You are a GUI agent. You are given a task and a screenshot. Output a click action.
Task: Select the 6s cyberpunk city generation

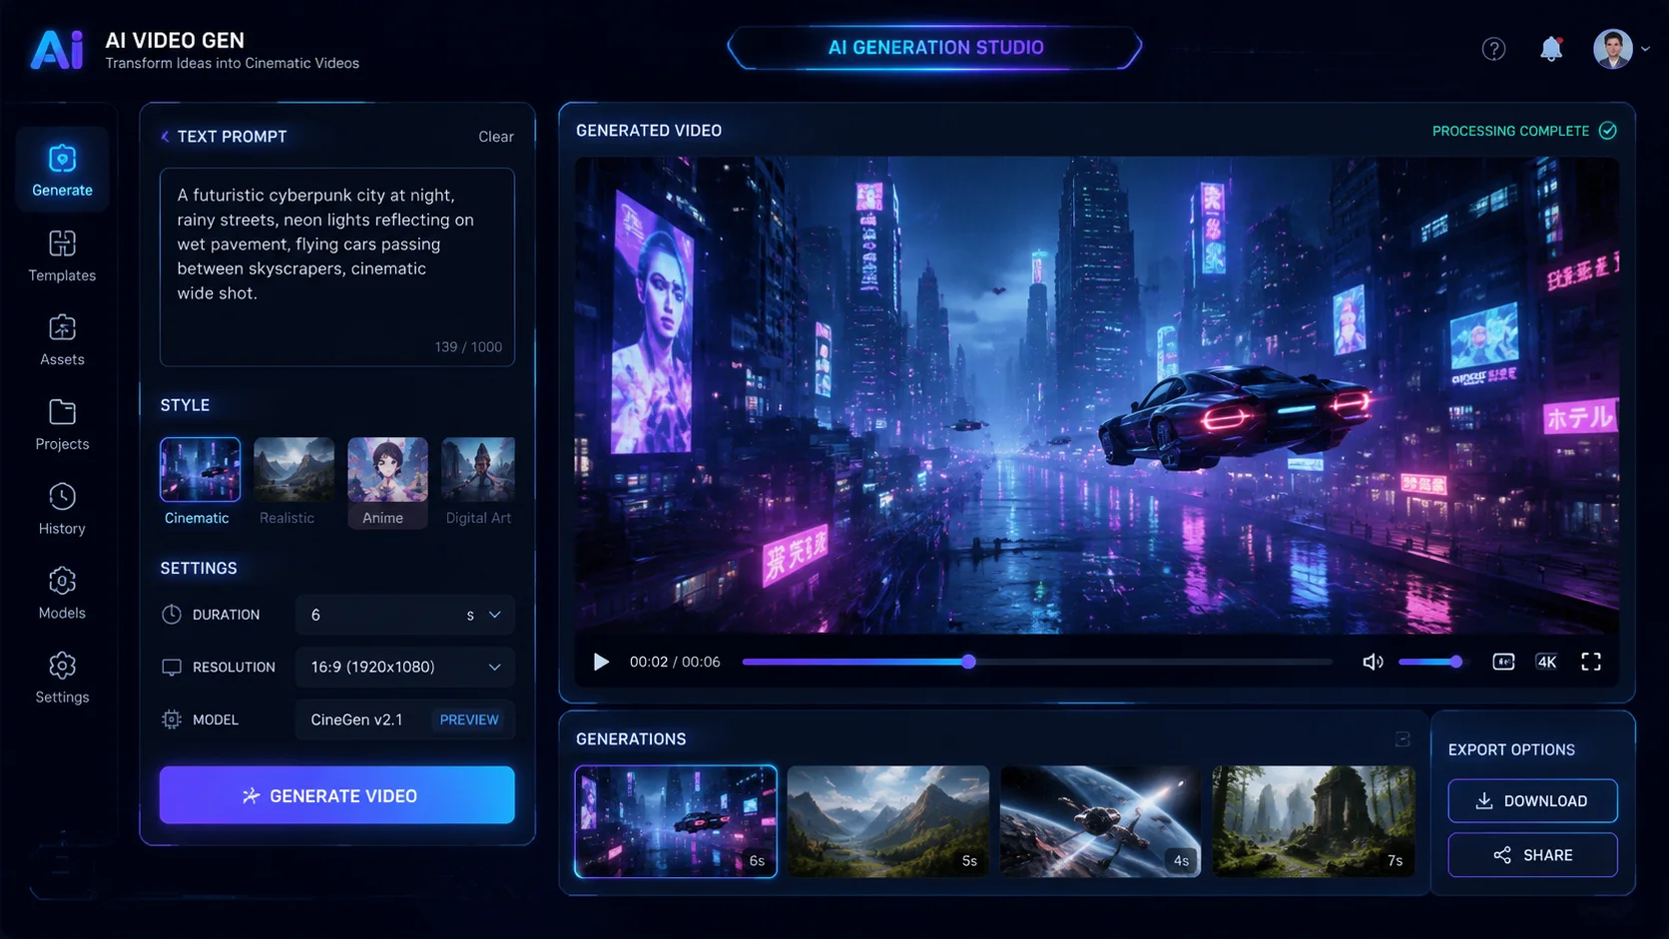(x=676, y=821)
